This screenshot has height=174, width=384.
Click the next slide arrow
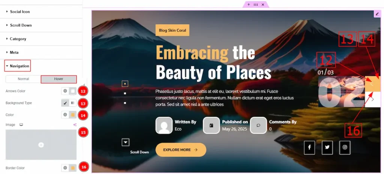(372, 100)
